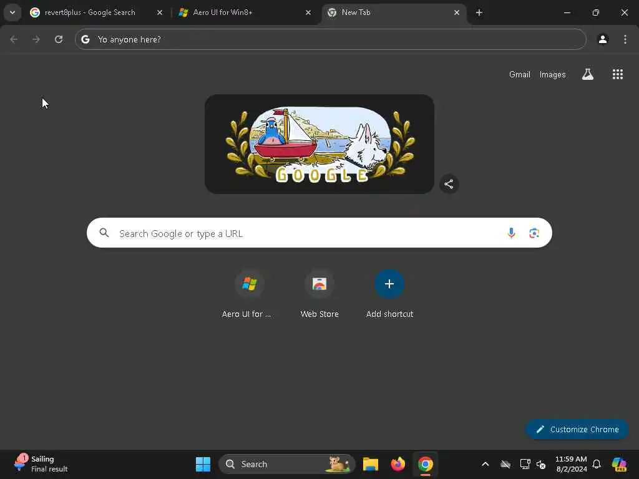Share the Google doodle
The image size is (639, 479).
coord(449,184)
